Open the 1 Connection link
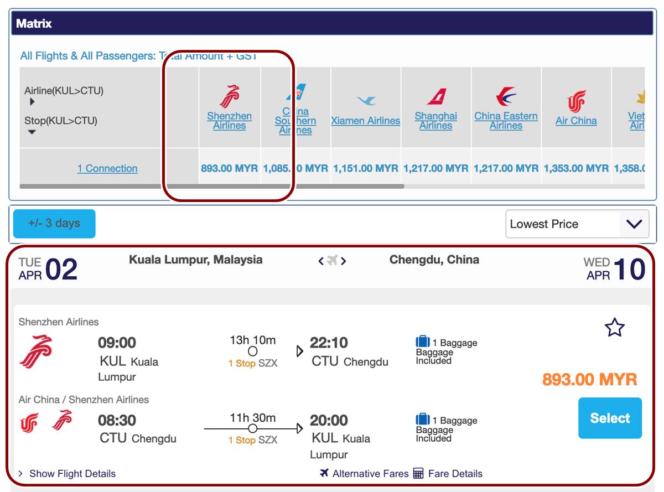 [107, 168]
